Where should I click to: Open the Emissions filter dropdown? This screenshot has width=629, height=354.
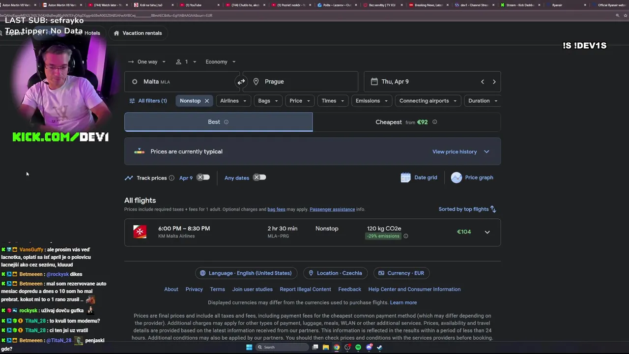372,101
